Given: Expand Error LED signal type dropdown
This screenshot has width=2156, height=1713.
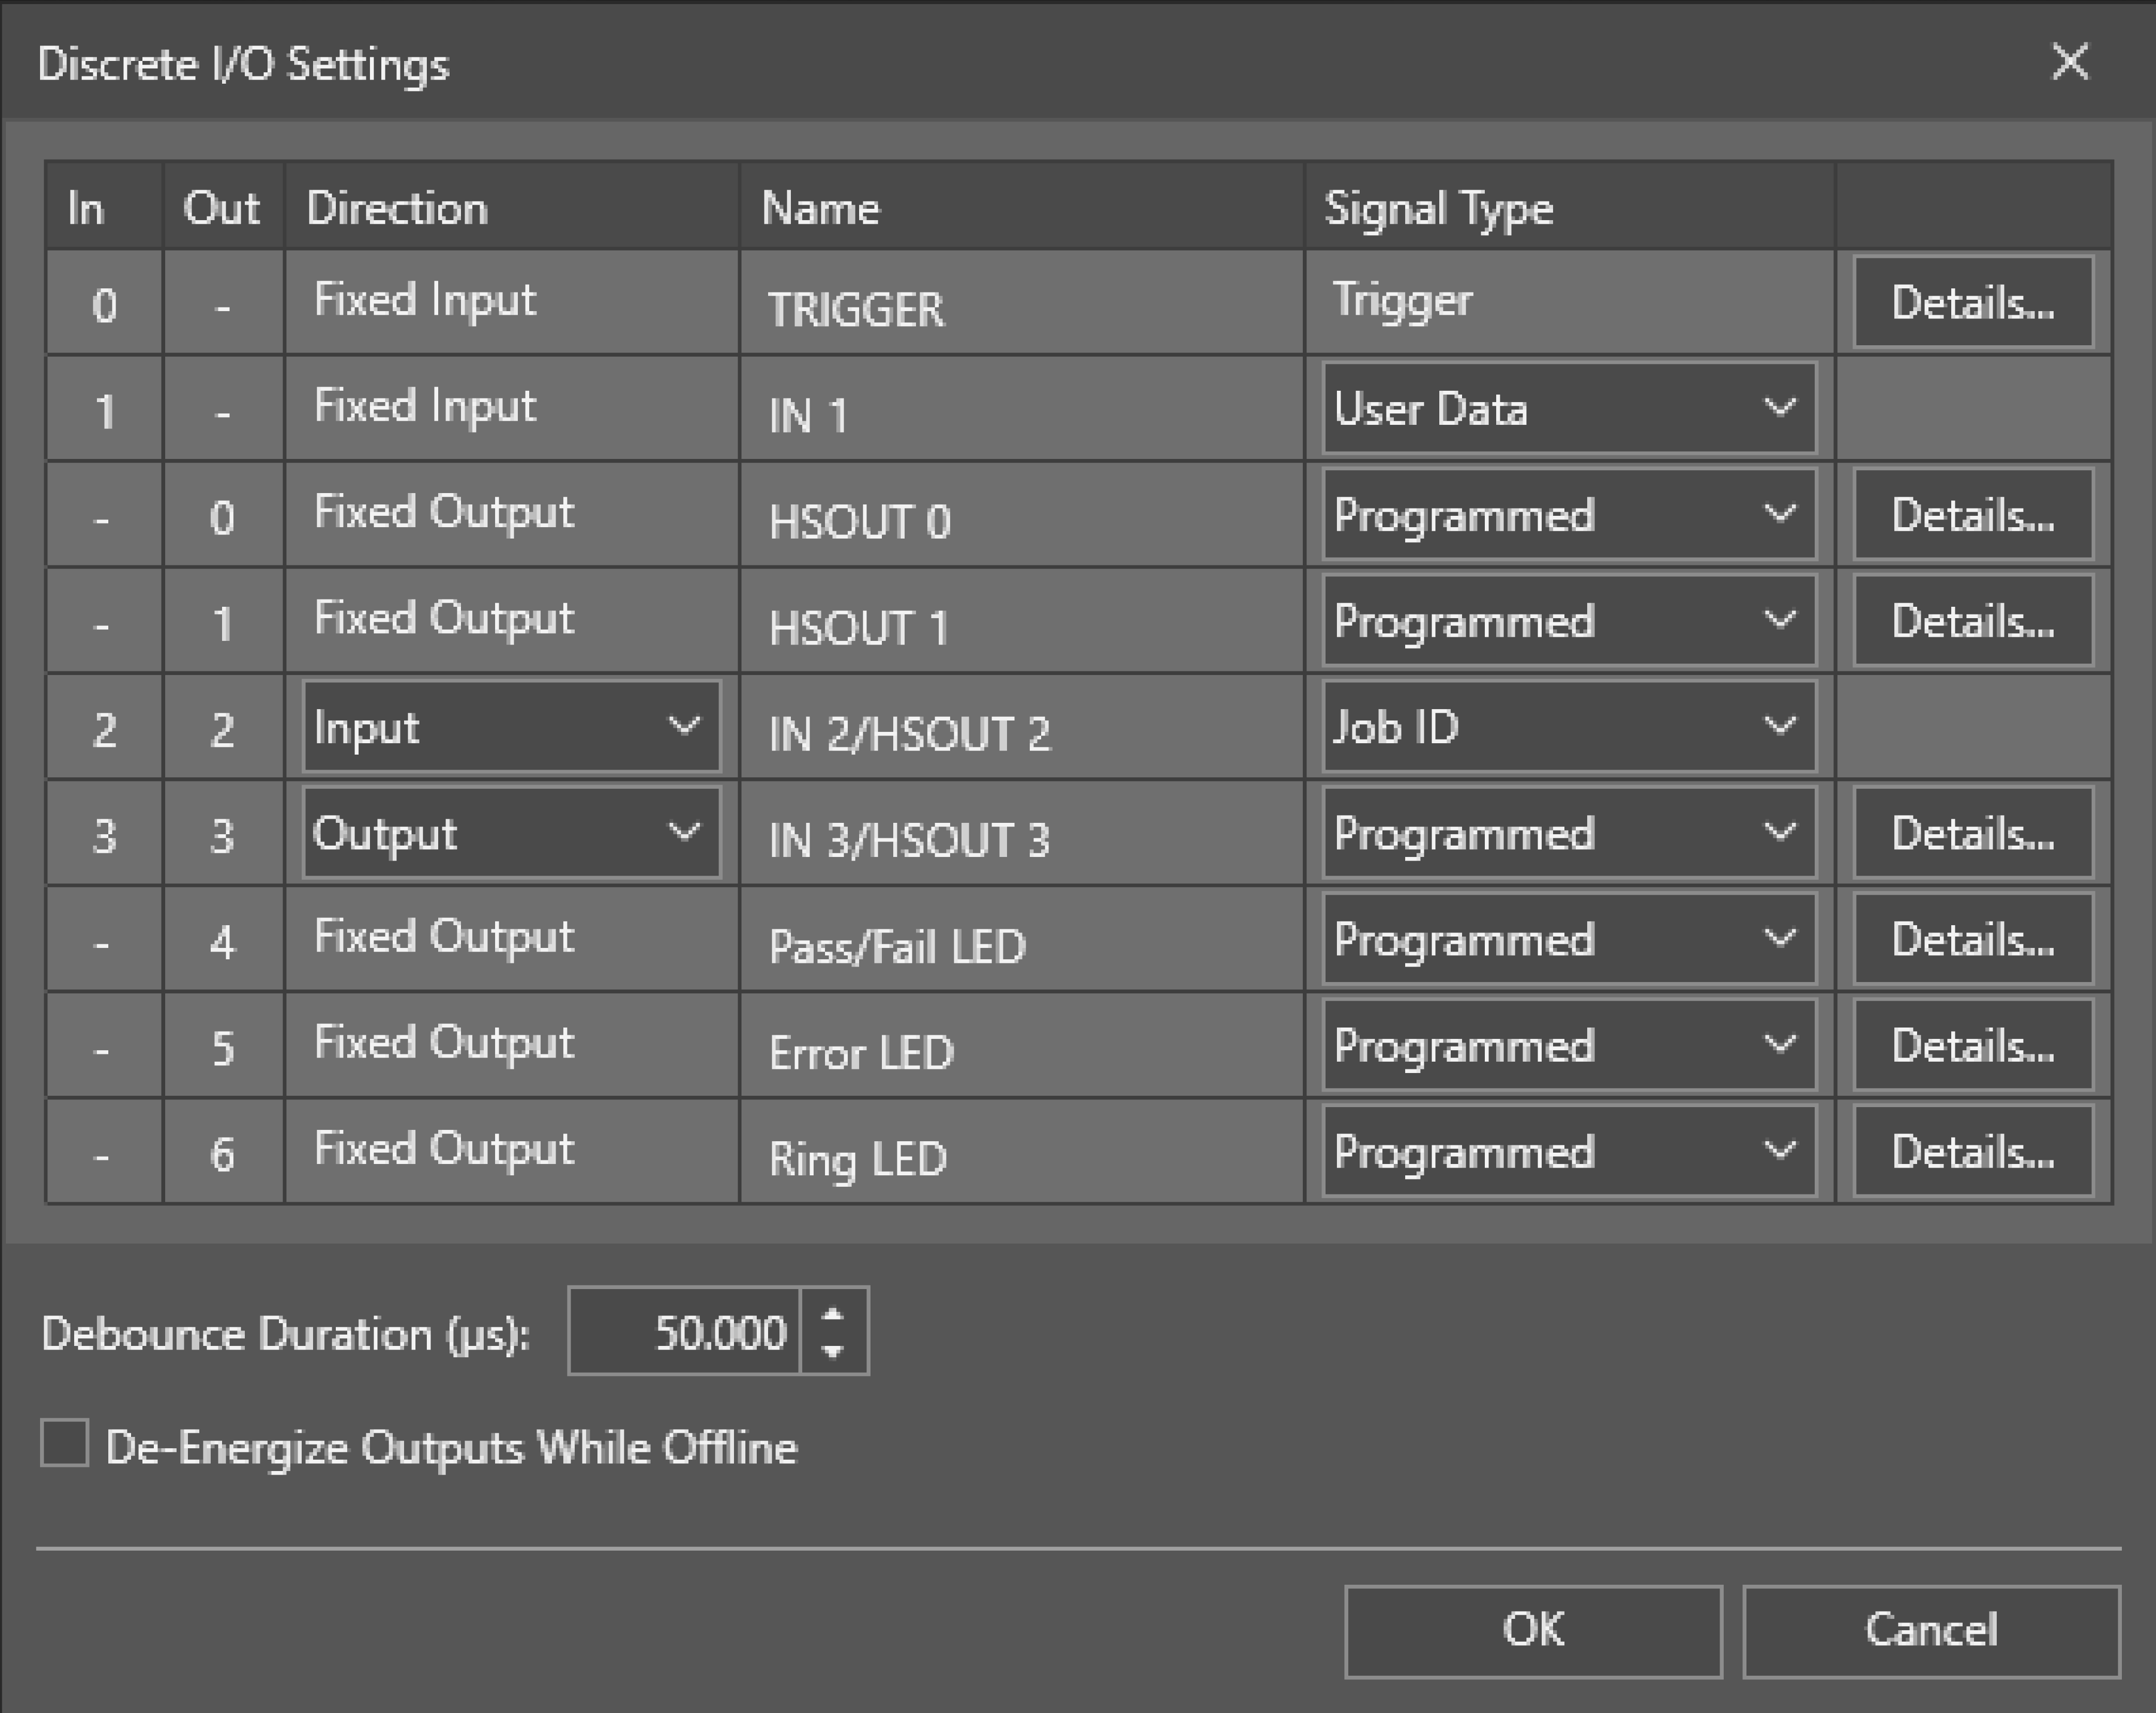Looking at the screenshot, I should click(1568, 1046).
